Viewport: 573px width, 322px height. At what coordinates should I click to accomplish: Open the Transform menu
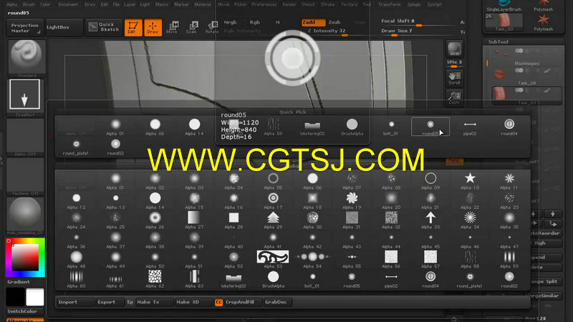tap(389, 4)
